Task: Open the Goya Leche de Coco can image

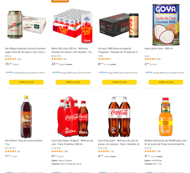Action: pos(166,25)
